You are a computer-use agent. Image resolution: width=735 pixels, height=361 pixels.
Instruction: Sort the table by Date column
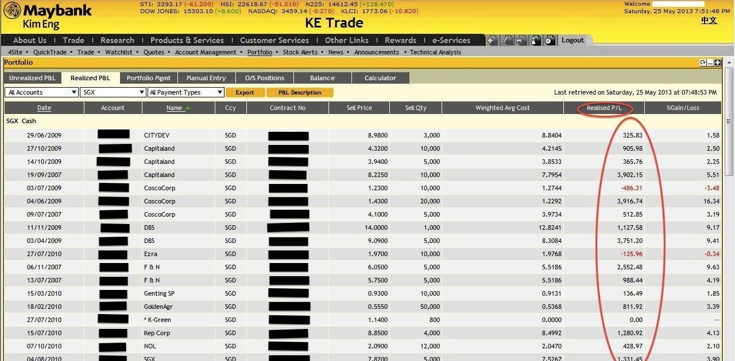(44, 108)
